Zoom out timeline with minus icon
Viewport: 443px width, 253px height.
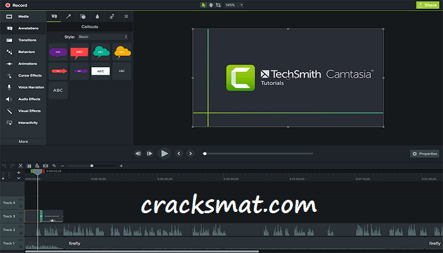point(63,166)
